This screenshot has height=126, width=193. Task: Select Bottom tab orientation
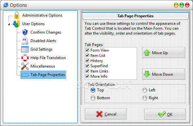point(93,98)
